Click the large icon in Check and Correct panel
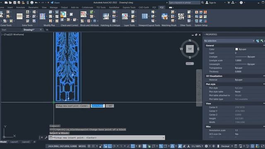 [63, 14]
